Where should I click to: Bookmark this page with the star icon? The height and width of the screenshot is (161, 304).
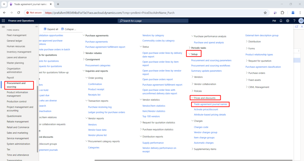[x=265, y=13]
